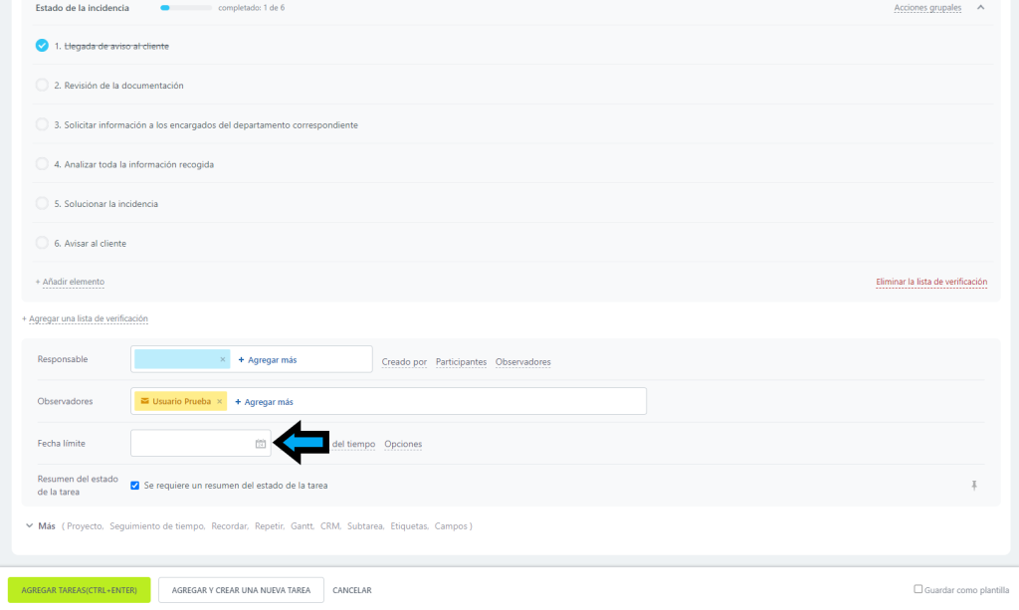Select the Participantes tab link
1019x610 pixels.
461,361
